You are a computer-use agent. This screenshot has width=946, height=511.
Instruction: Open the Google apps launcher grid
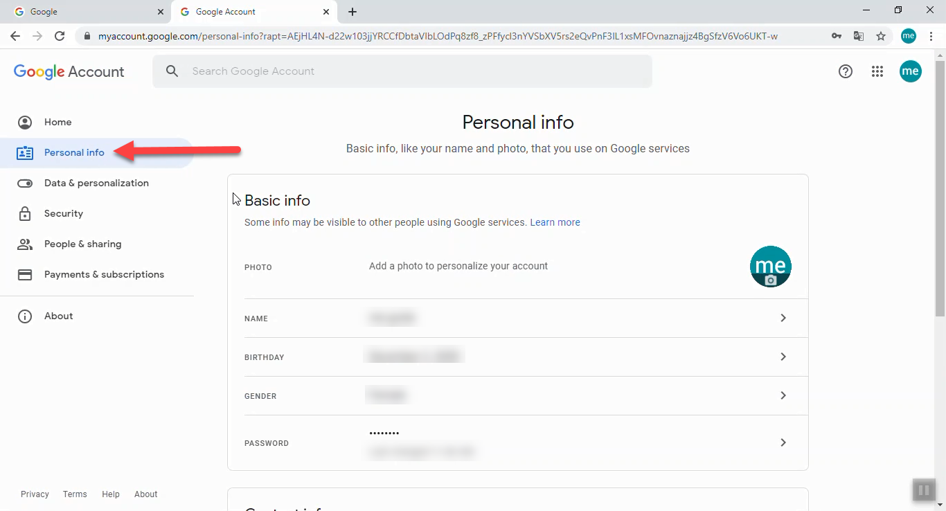[877, 71]
